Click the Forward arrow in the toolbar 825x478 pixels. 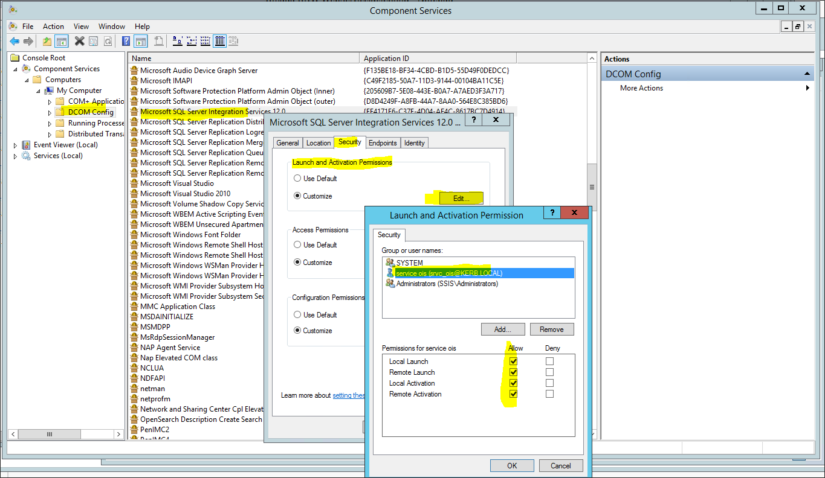(x=28, y=41)
